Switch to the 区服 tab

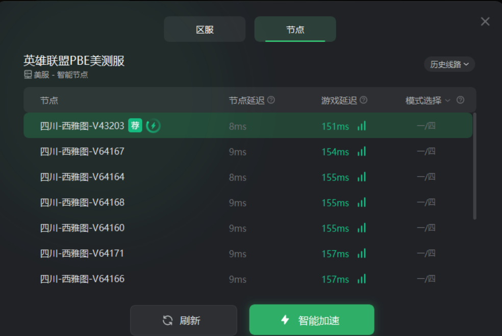coord(205,29)
